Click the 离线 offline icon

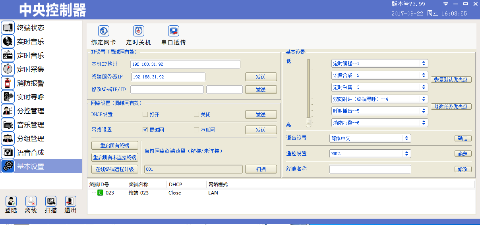[31, 201]
